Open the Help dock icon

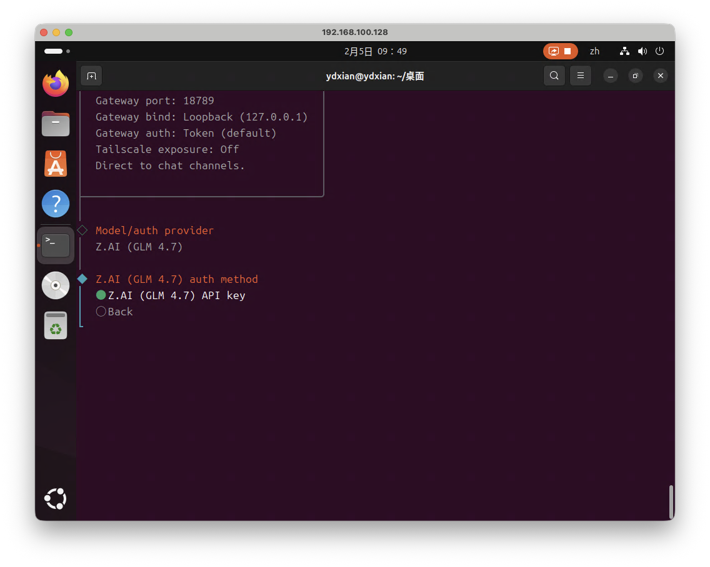pos(56,204)
